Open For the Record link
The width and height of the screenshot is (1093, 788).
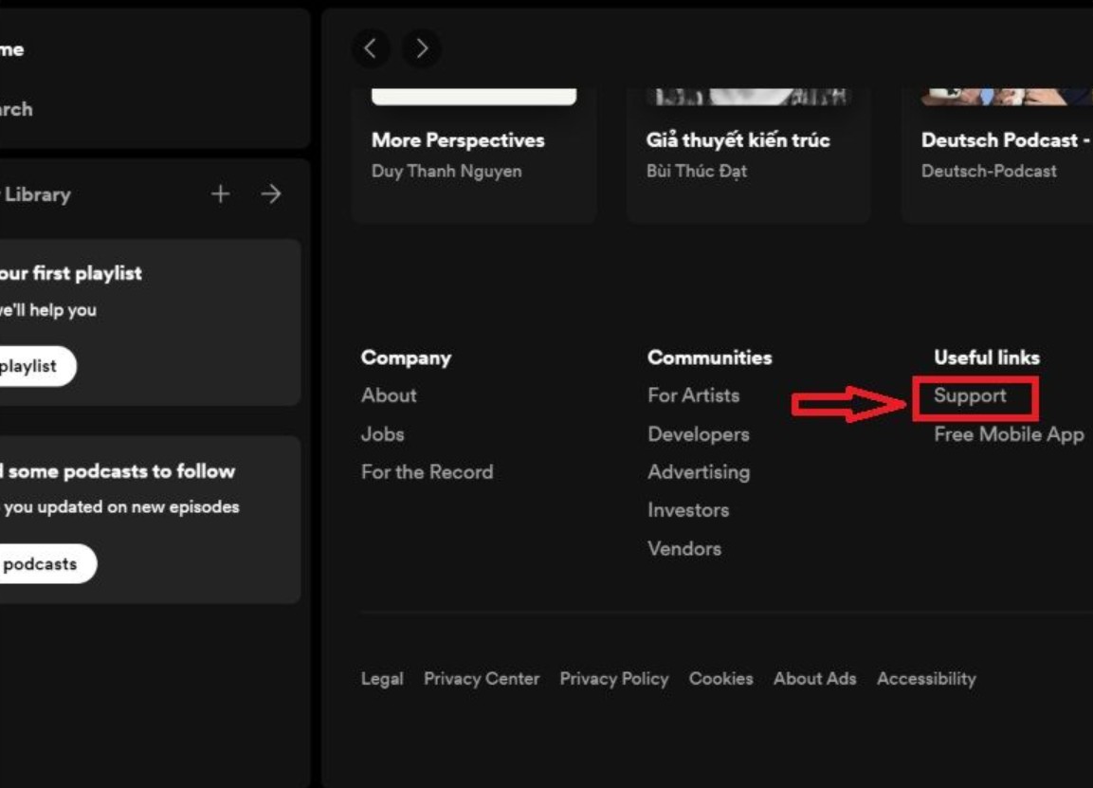[x=427, y=472]
